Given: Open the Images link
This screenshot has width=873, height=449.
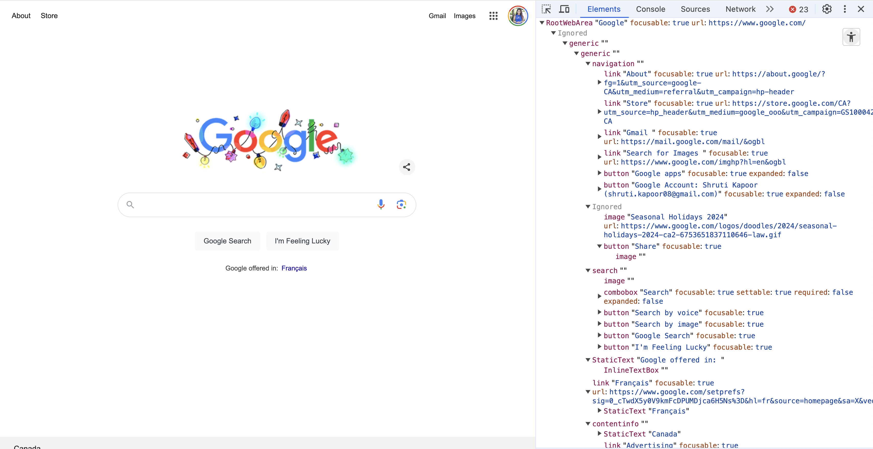Looking at the screenshot, I should coord(465,16).
